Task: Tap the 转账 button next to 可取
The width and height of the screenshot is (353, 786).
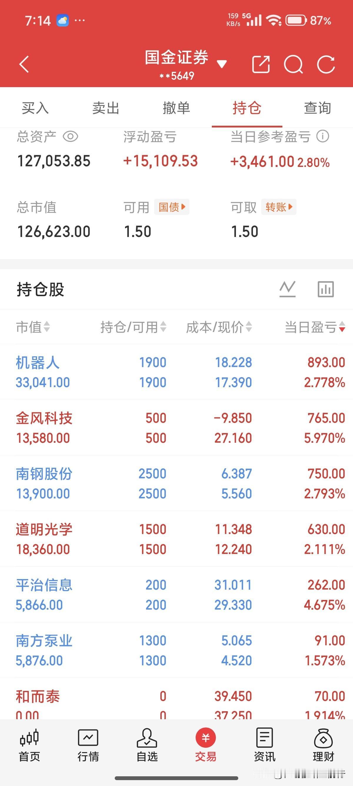Action: pos(279,207)
